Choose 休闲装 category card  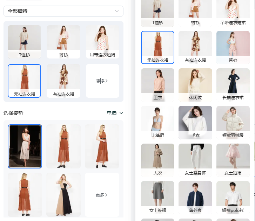(195, 85)
